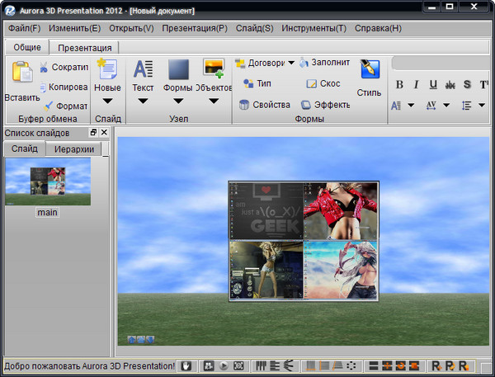
Task: Toggle bold text formatting
Action: (399, 84)
